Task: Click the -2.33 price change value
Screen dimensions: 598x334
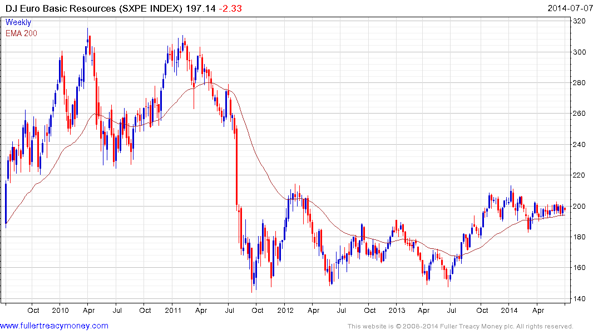Action: 230,8
